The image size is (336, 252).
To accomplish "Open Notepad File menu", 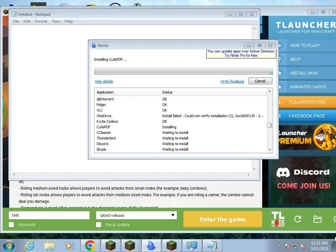I will tap(16, 21).
